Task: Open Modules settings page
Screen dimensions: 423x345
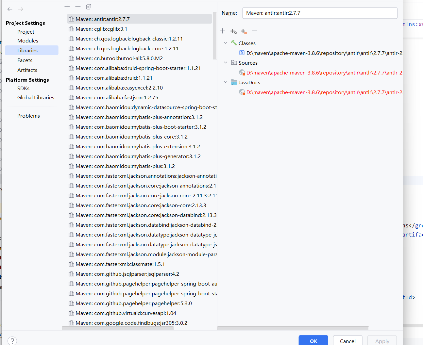Action: tap(28, 41)
